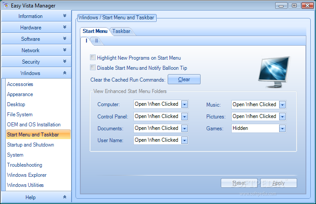
Task: Open the Computer folder dropdown
Action: coord(185,104)
